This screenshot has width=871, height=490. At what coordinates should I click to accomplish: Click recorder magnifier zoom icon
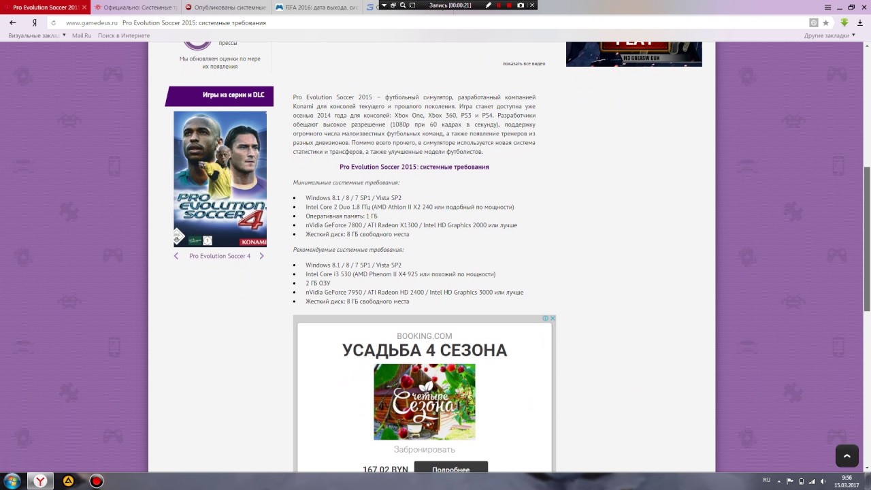pyautogui.click(x=403, y=5)
